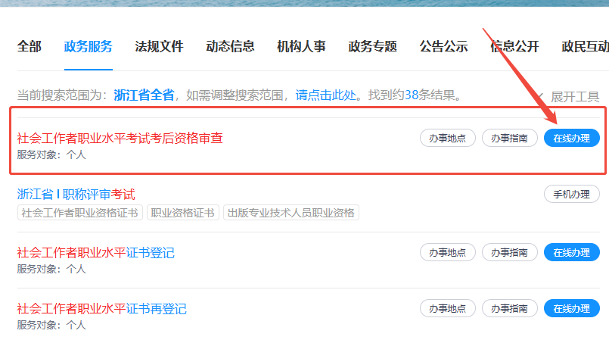The height and width of the screenshot is (343, 609).
Task: Open the 法规文件 tab
Action: (159, 47)
